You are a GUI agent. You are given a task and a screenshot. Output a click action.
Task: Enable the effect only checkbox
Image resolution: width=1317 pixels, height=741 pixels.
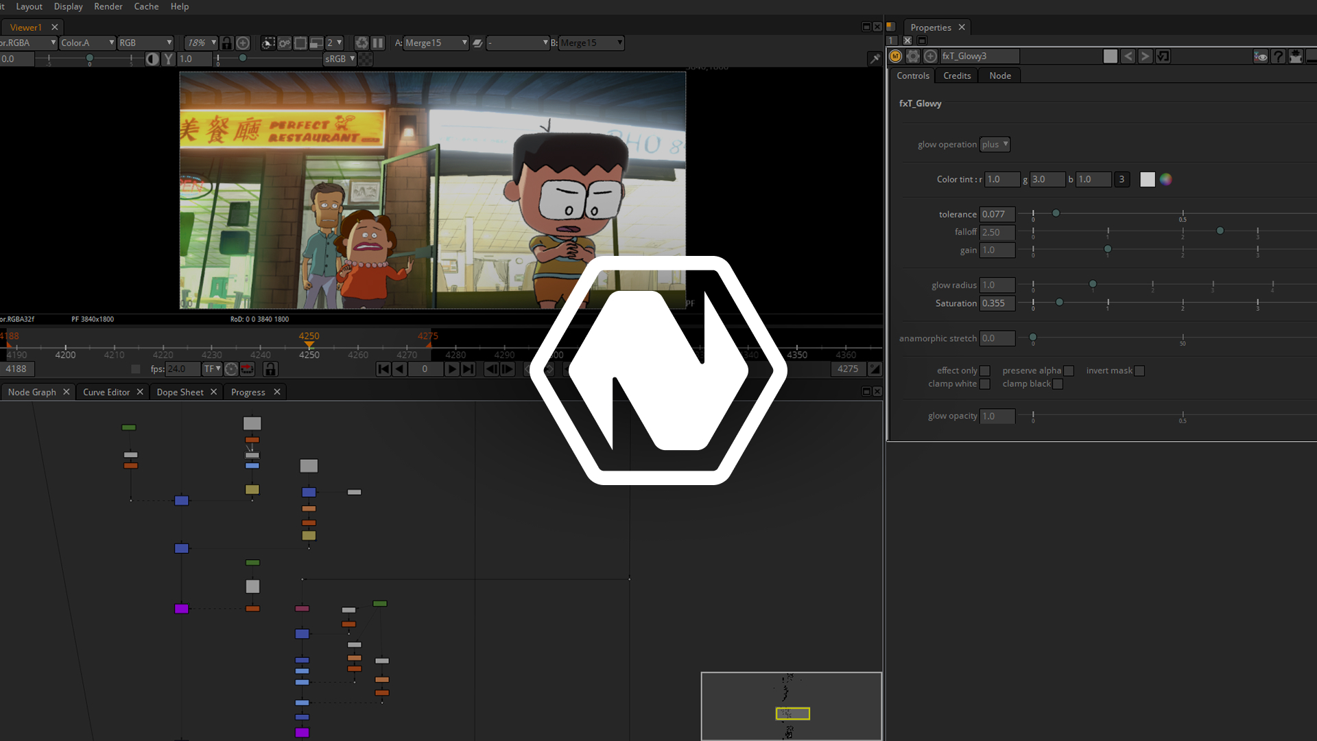pyautogui.click(x=985, y=371)
